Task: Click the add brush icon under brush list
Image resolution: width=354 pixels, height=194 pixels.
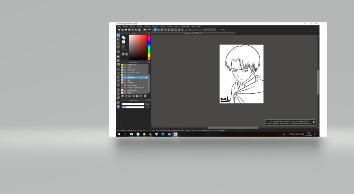Action: tap(126, 96)
